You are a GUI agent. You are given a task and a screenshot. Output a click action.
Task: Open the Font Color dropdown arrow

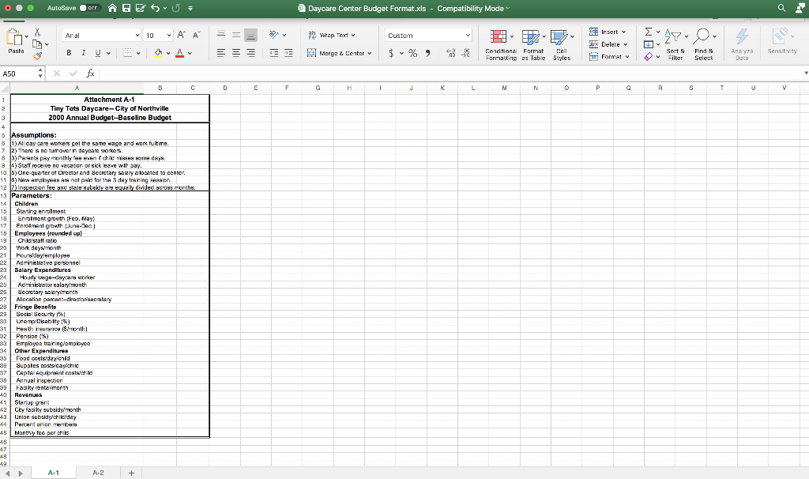pyautogui.click(x=190, y=53)
